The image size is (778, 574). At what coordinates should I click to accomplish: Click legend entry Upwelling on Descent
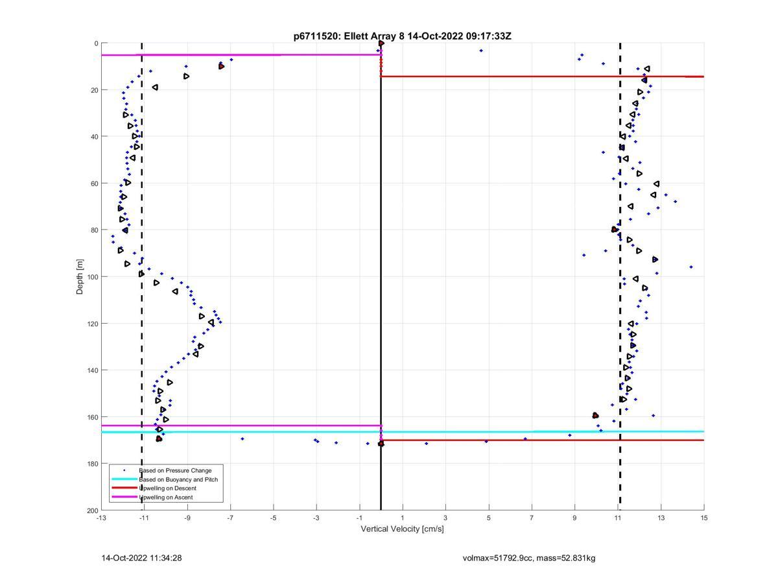[167, 488]
